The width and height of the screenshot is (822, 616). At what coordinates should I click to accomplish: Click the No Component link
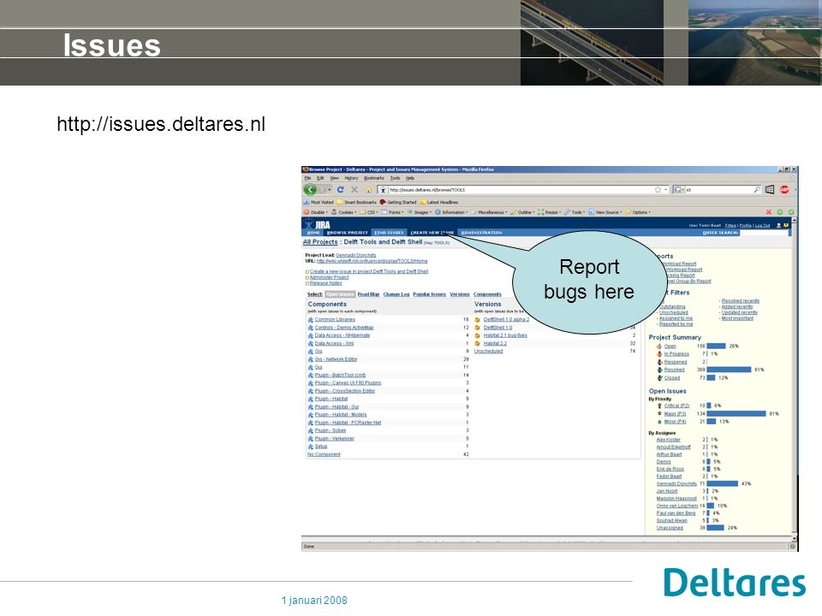coord(324,454)
